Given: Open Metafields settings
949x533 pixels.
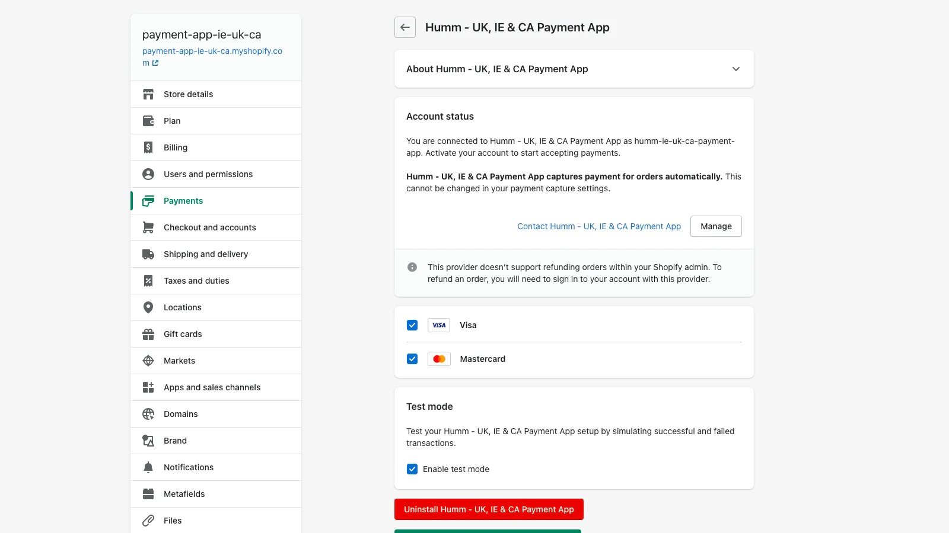Looking at the screenshot, I should click(x=216, y=494).
